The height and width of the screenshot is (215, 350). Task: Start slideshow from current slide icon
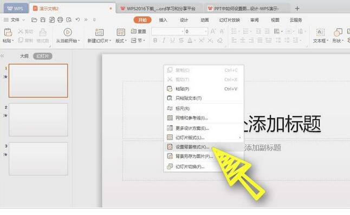68,32
